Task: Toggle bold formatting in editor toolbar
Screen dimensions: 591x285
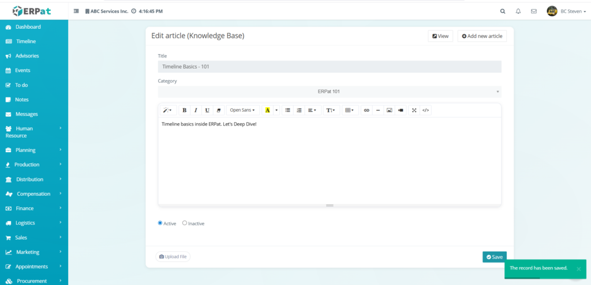Action: coord(185,110)
